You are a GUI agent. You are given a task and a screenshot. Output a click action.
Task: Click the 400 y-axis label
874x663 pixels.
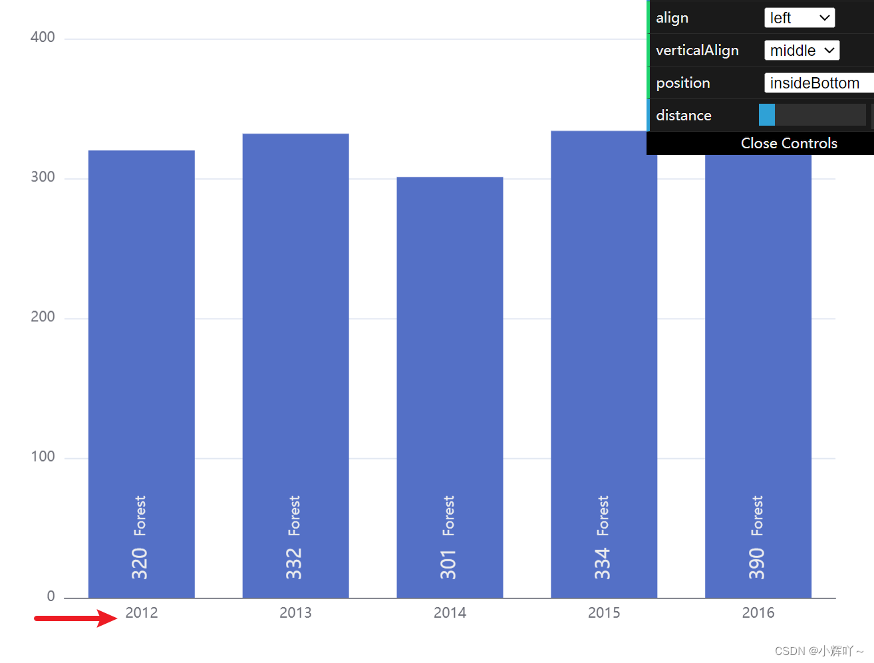coord(43,37)
